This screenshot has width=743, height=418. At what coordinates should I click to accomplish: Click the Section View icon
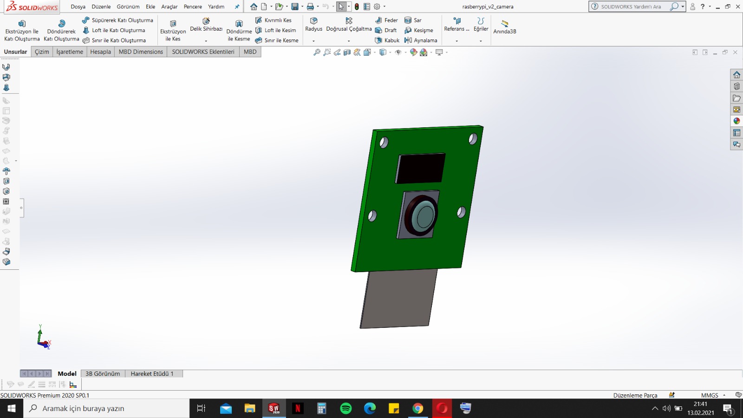(347, 52)
